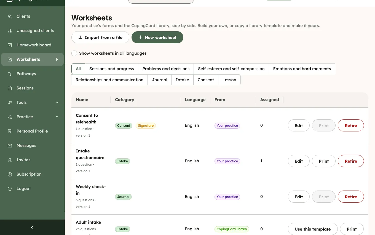Switch to the Consent filter tab
This screenshot has width=375, height=235.
[x=206, y=80]
